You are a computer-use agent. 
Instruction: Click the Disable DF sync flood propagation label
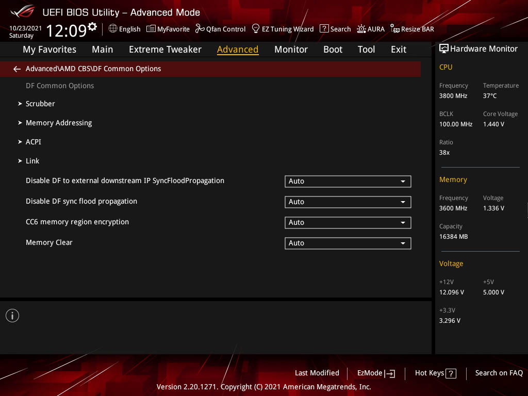point(81,202)
